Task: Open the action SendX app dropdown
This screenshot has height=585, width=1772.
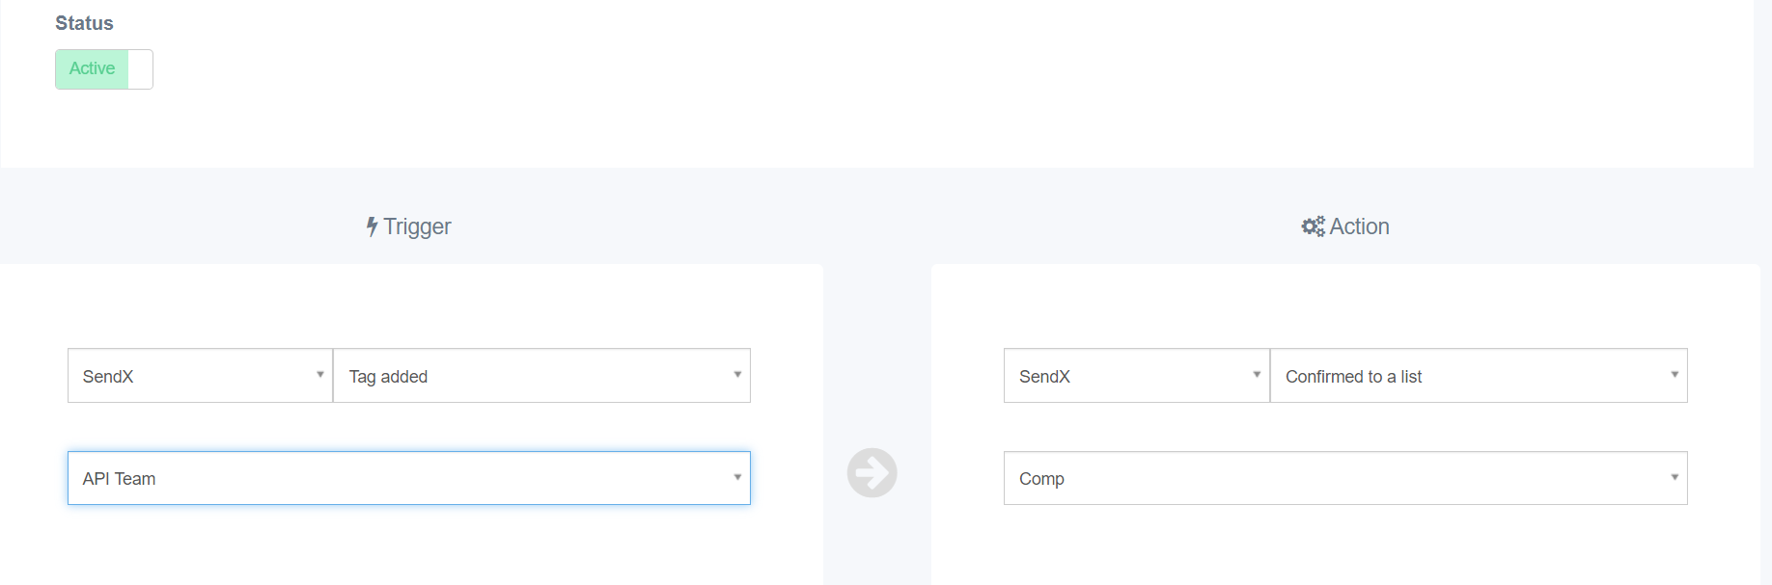Action: pos(1137,376)
